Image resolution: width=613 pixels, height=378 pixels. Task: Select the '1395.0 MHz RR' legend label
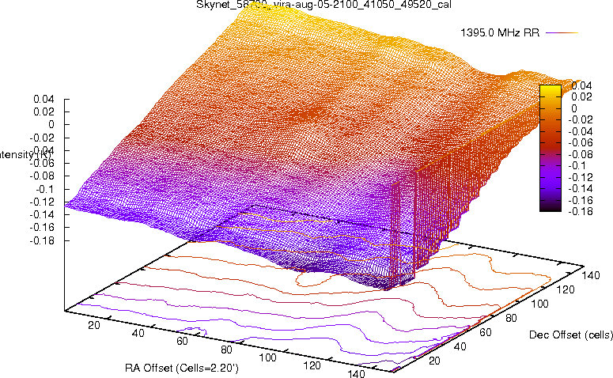coord(500,32)
